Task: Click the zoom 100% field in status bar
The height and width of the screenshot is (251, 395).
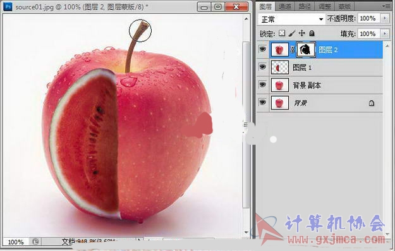Action: (x=16, y=242)
